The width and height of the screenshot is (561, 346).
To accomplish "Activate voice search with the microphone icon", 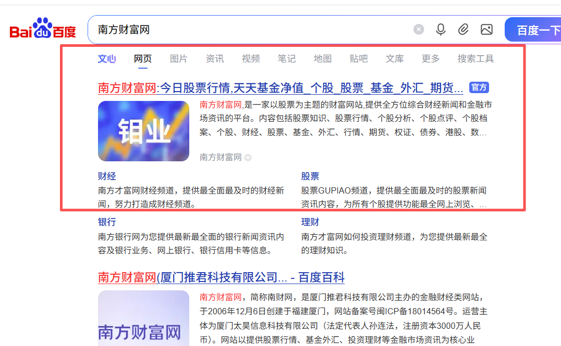I will coord(441,30).
